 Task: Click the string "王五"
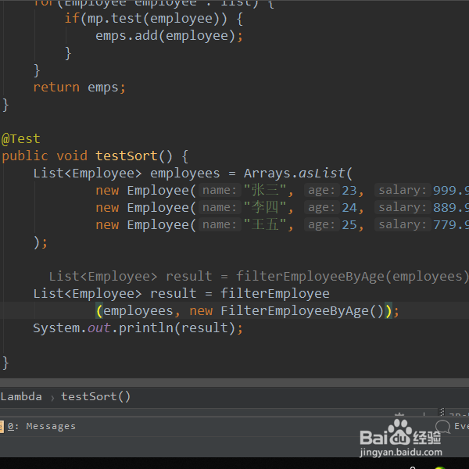[265, 224]
